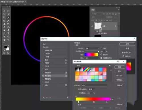142x110 pixels.
Task: Select the Eyedropper tool
Action: [8, 17]
